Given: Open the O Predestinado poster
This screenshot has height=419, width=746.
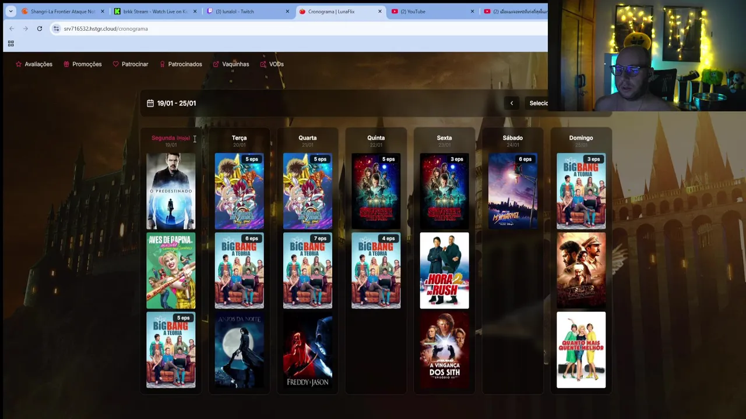Looking at the screenshot, I should 171,191.
